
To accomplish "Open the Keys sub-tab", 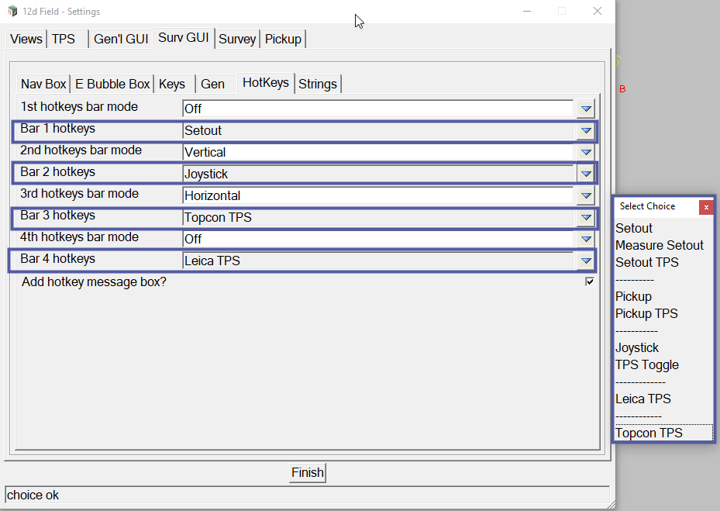I will point(174,84).
